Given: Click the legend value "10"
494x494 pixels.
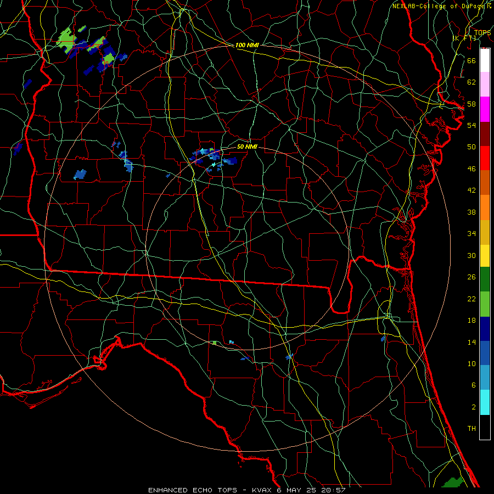Looking at the screenshot, I should click(471, 364).
